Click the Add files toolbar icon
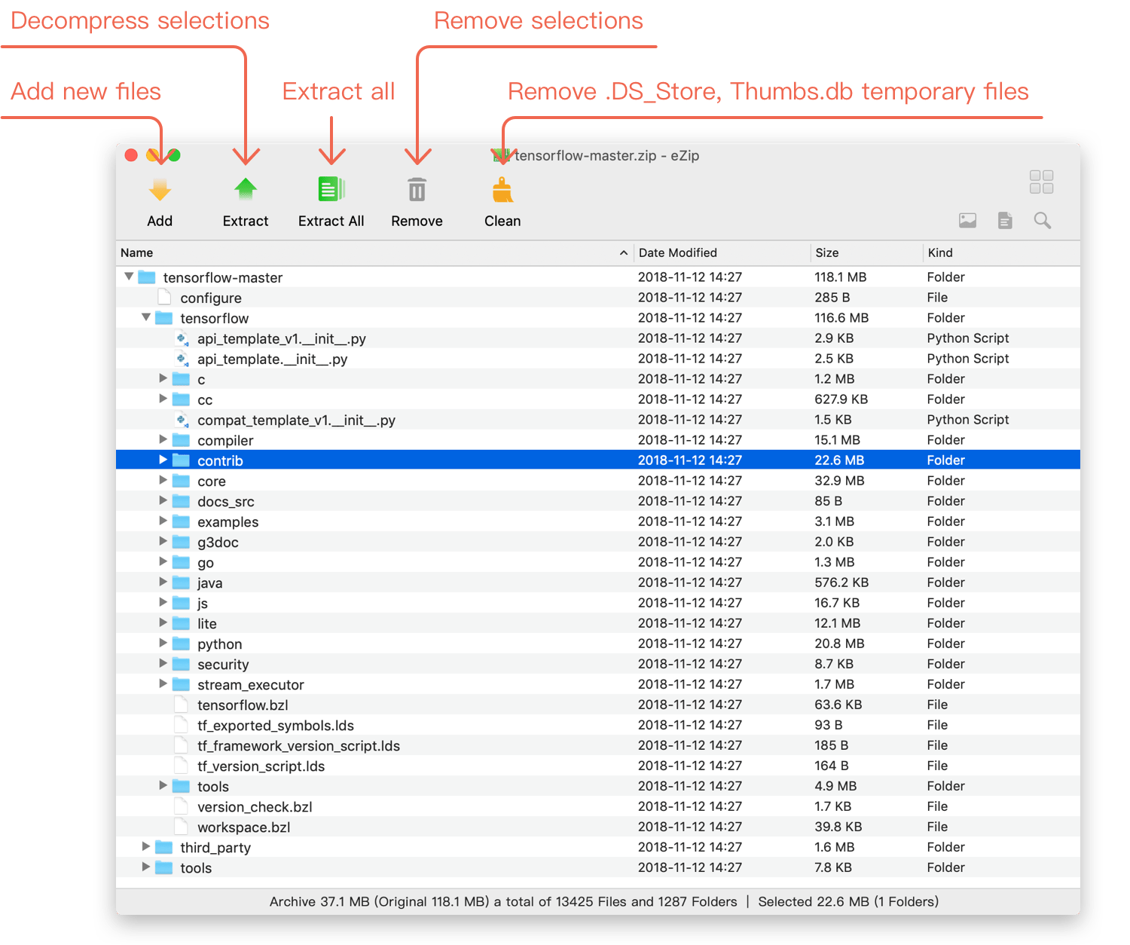 [x=160, y=189]
